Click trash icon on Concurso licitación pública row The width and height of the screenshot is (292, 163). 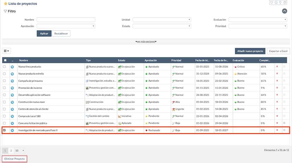click(x=284, y=123)
